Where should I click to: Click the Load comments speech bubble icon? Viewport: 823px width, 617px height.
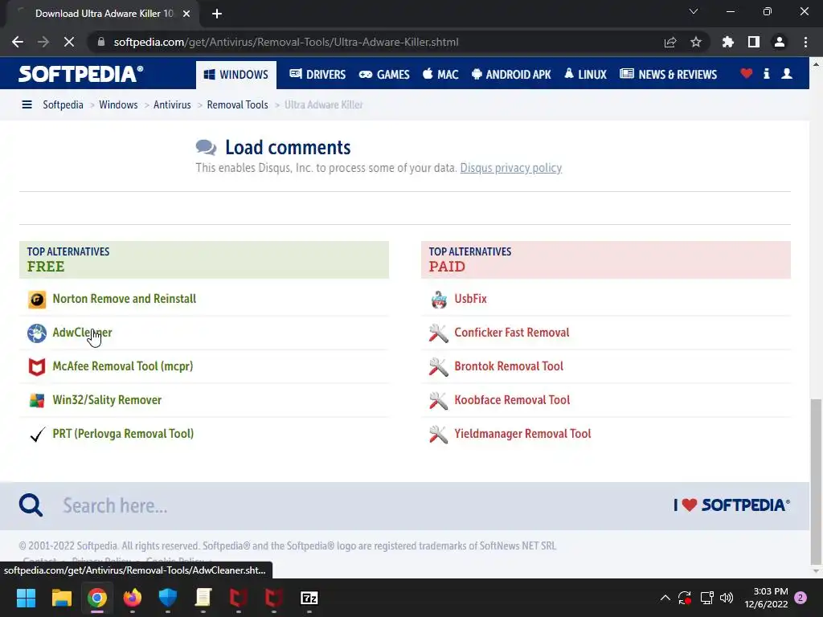(206, 148)
